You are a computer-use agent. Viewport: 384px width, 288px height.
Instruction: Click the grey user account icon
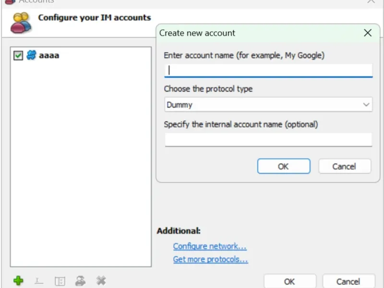coord(80,281)
